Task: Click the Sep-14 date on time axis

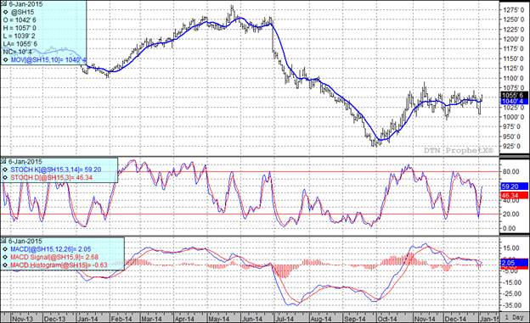Action: [x=354, y=319]
